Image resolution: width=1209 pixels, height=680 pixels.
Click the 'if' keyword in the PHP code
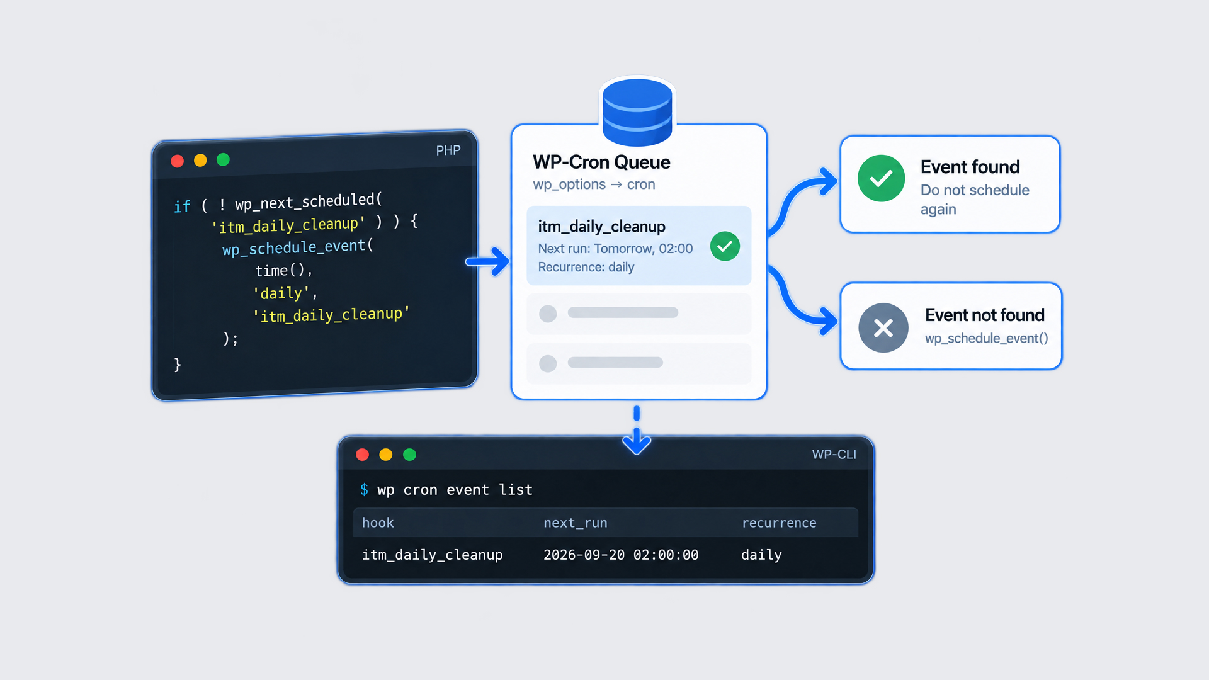[182, 207]
